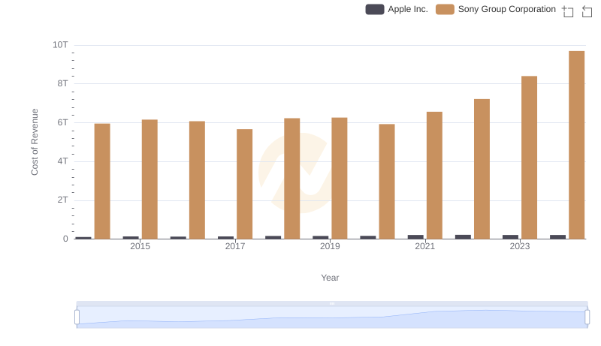Toggle Sony Group Corporation legend series
601x346 pixels.
pos(496,9)
